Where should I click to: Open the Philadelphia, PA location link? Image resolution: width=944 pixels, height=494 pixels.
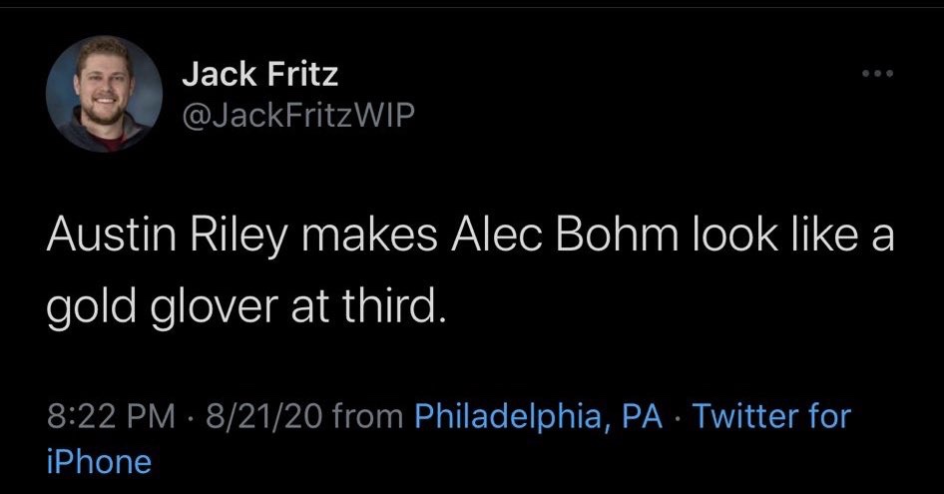pos(538,415)
